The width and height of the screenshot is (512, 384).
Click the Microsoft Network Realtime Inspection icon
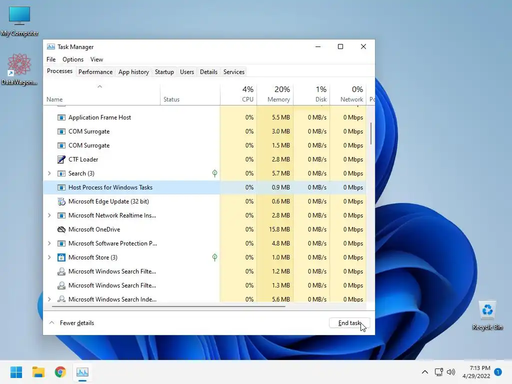[61, 215]
